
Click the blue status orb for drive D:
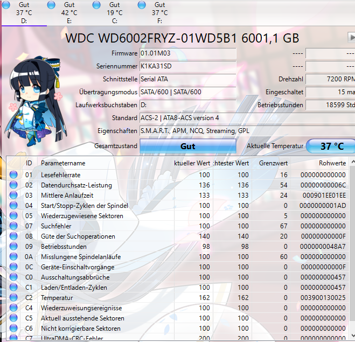pos(6,5)
